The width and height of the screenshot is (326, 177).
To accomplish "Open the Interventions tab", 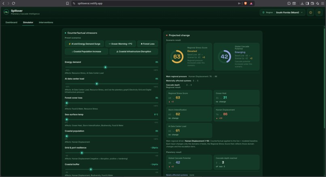I will click(46, 22).
